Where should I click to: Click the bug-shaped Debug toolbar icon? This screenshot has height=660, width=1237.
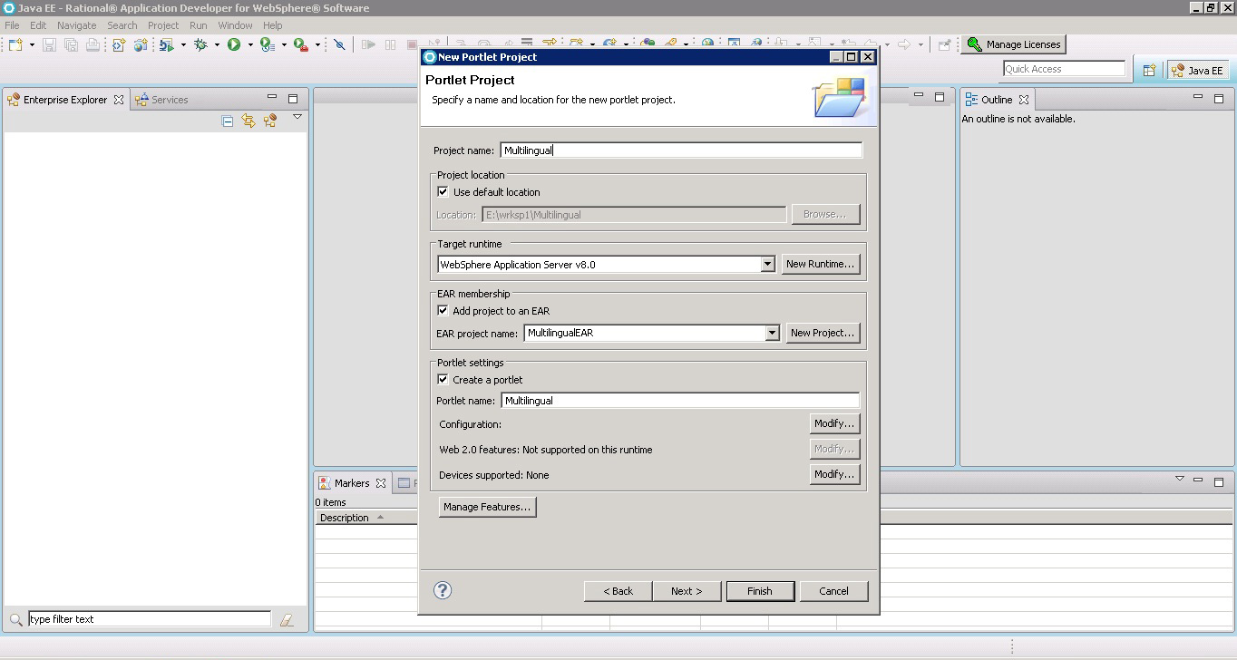pyautogui.click(x=200, y=44)
